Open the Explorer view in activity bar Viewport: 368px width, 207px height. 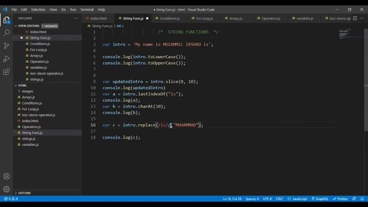tap(6, 20)
